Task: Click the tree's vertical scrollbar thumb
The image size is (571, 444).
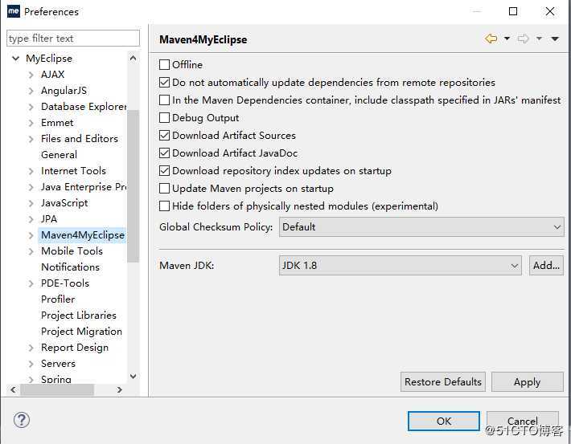Action: coord(134,186)
